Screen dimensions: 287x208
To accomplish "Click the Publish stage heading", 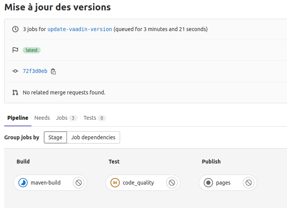I will click(211, 162).
